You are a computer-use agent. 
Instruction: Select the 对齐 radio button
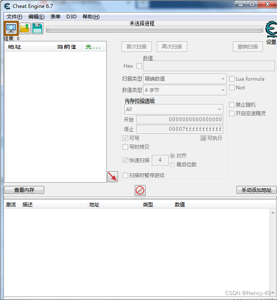coord(172,156)
